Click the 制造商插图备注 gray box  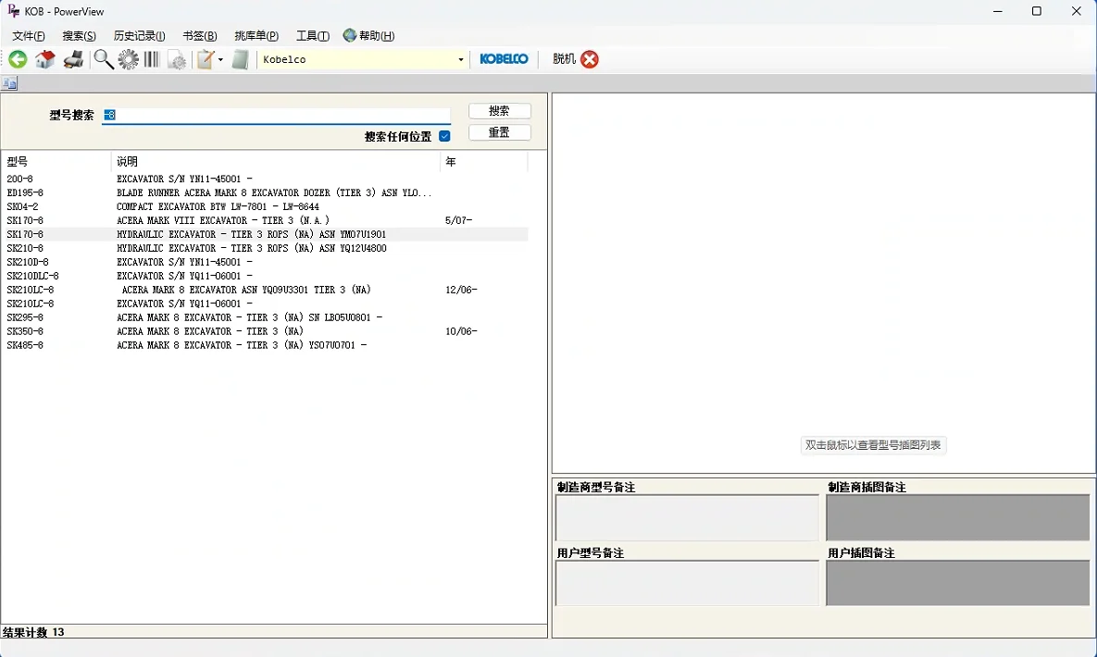coord(958,518)
